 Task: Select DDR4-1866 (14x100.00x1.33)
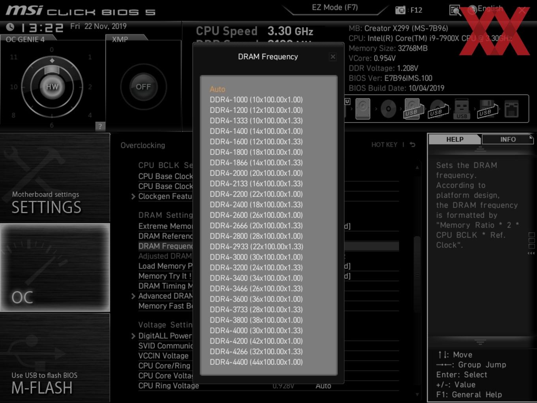point(256,162)
